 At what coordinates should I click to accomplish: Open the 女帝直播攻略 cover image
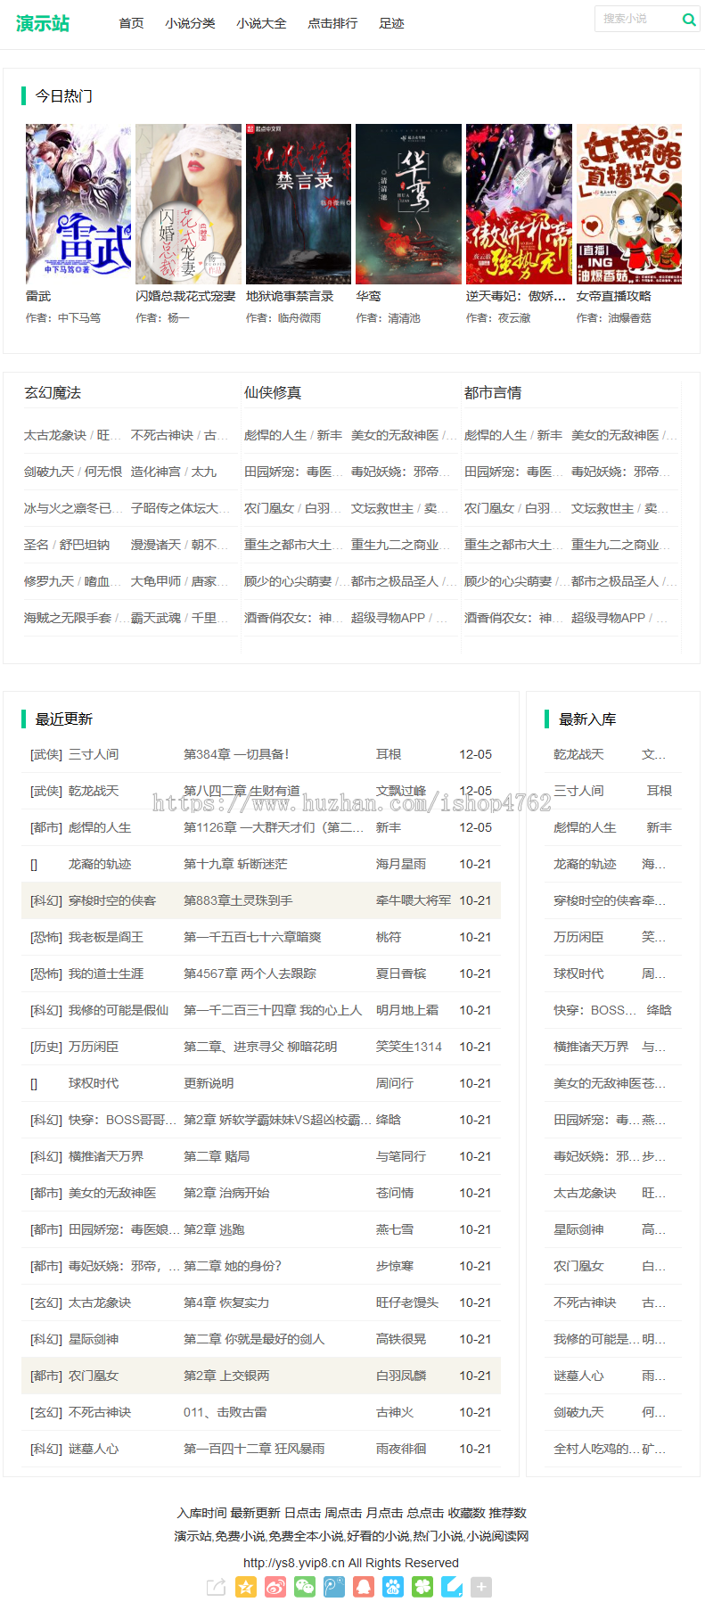point(628,204)
